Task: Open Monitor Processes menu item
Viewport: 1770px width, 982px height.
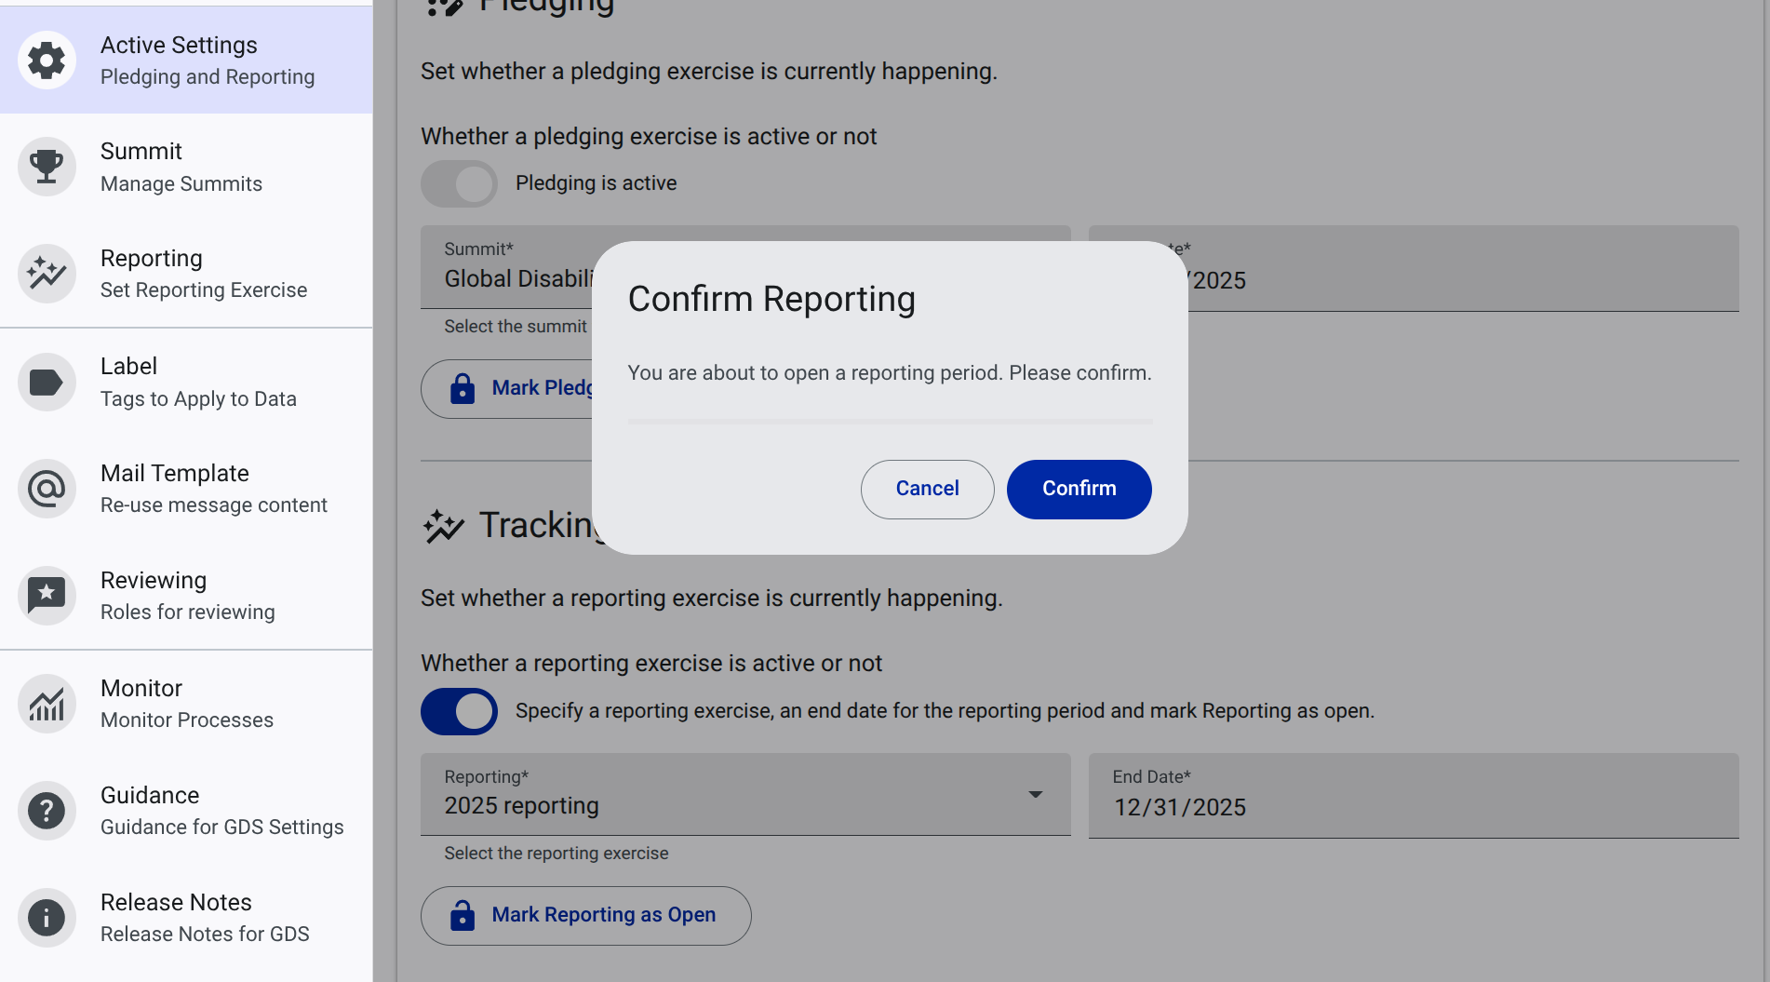Action: (186, 704)
